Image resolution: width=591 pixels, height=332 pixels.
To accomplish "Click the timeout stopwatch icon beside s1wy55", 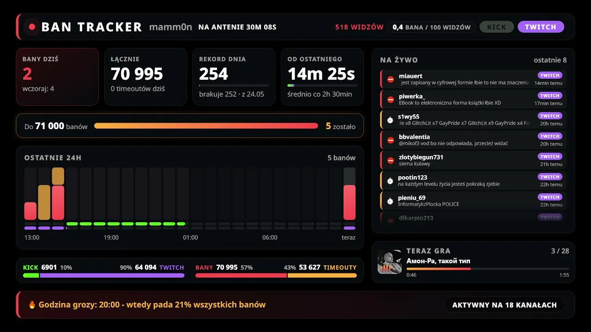I will click(x=390, y=120).
